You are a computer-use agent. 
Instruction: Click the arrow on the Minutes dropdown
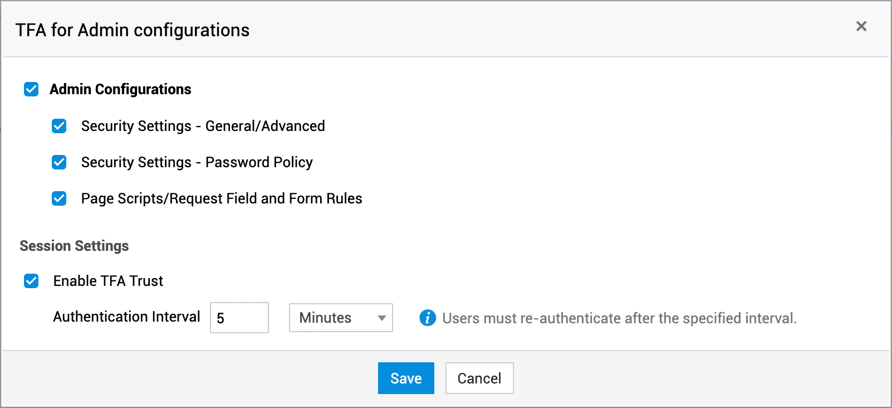pos(381,318)
